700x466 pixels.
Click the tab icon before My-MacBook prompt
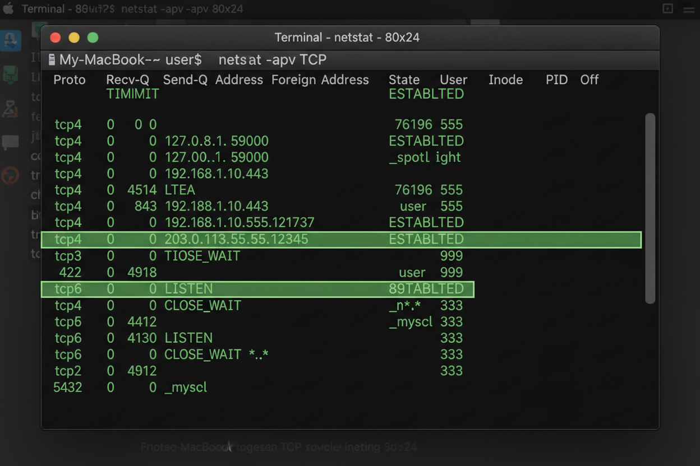[52, 59]
